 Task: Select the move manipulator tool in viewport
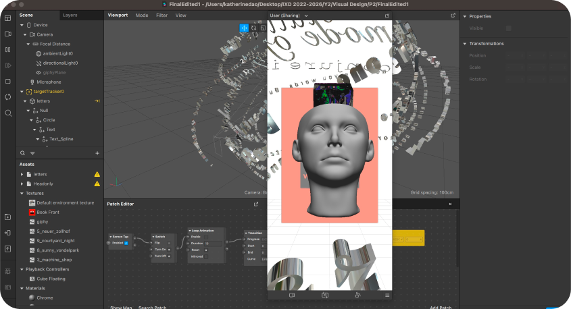[244, 28]
